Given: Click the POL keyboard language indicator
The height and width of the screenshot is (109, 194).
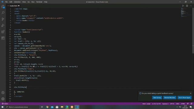Looking at the screenshot, I should (180, 107).
